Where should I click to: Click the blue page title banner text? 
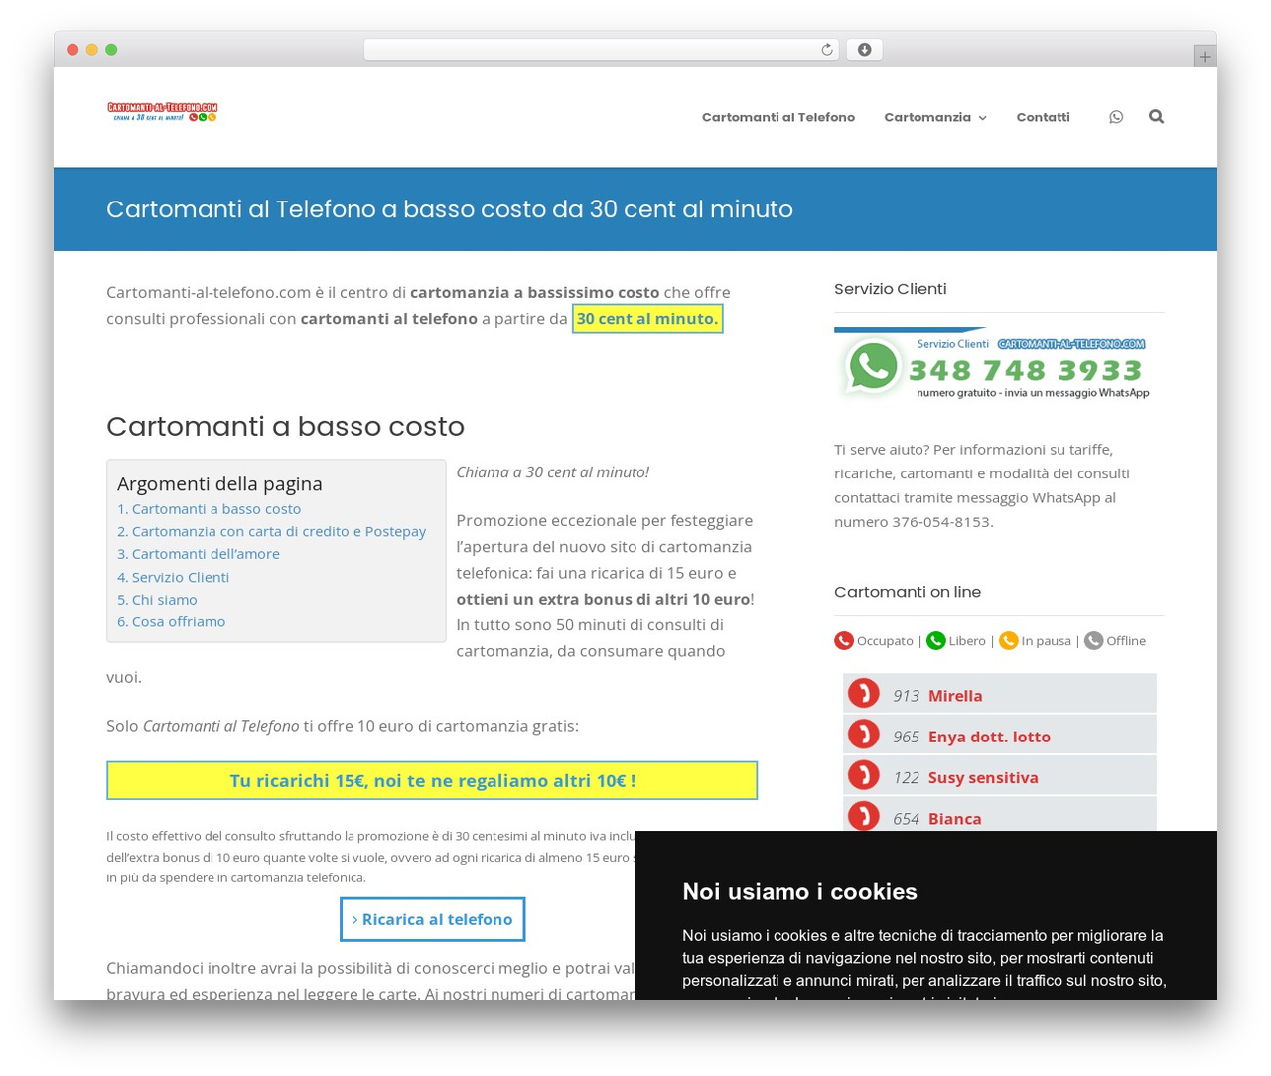450,209
